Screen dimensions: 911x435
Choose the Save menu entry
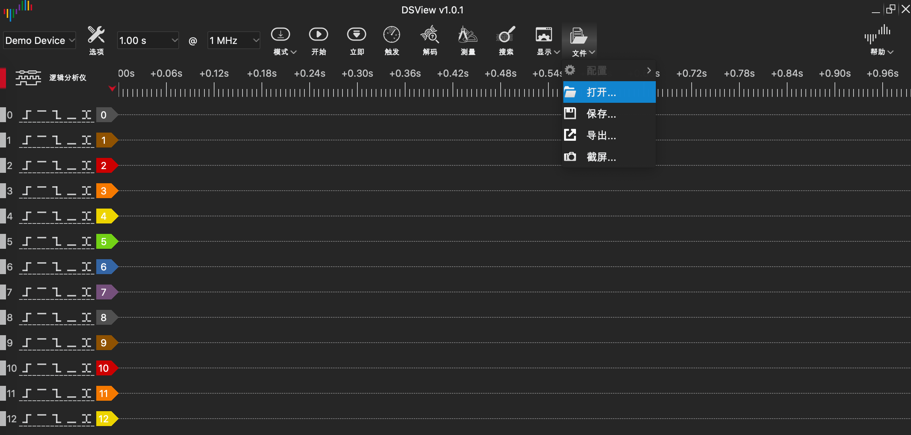click(601, 114)
